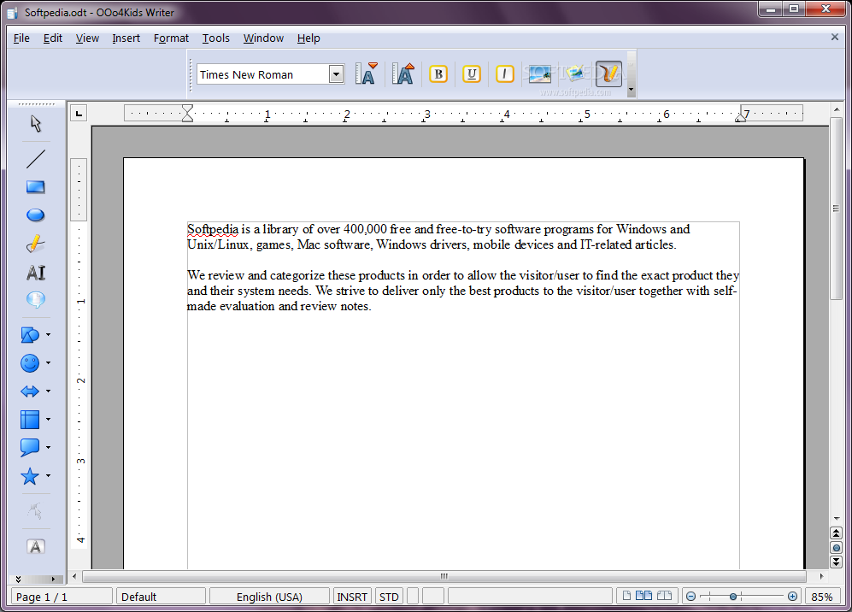
Task: Open the Insert menu
Action: [126, 38]
